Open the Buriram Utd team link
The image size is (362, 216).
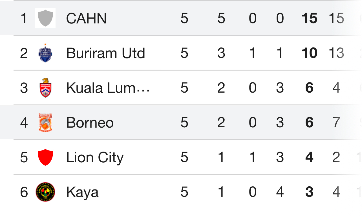(x=105, y=53)
